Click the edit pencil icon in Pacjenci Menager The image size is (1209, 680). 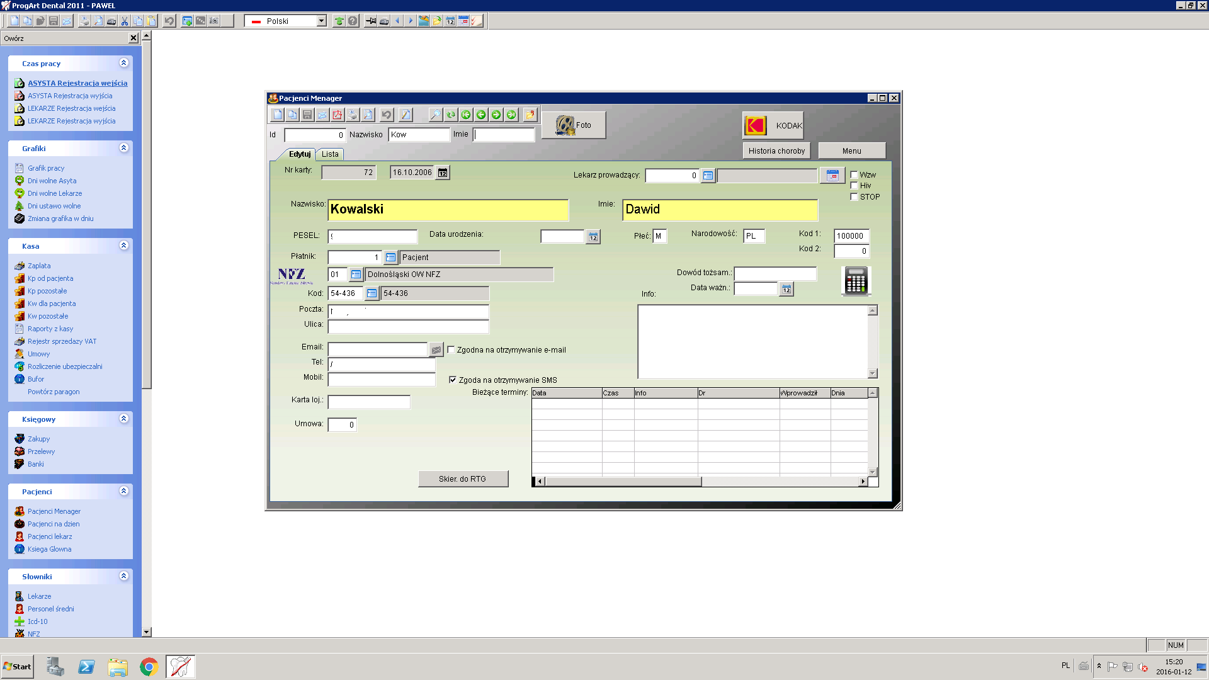(406, 115)
